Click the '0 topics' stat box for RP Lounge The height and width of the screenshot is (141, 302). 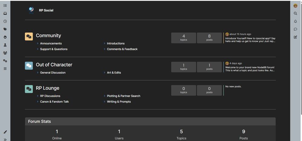pyautogui.click(x=184, y=90)
